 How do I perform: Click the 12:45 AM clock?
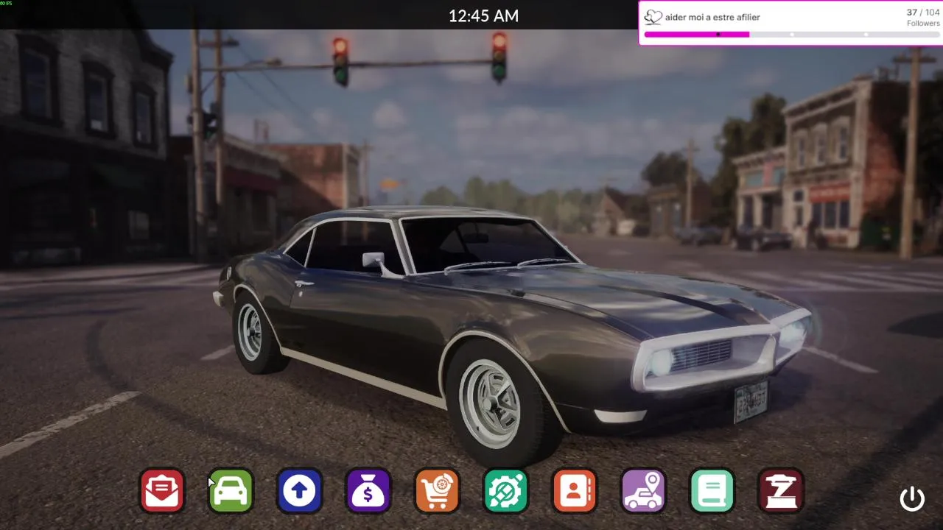[483, 15]
